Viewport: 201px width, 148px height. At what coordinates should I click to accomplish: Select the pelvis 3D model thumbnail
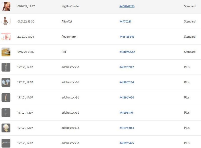coord(6,82)
